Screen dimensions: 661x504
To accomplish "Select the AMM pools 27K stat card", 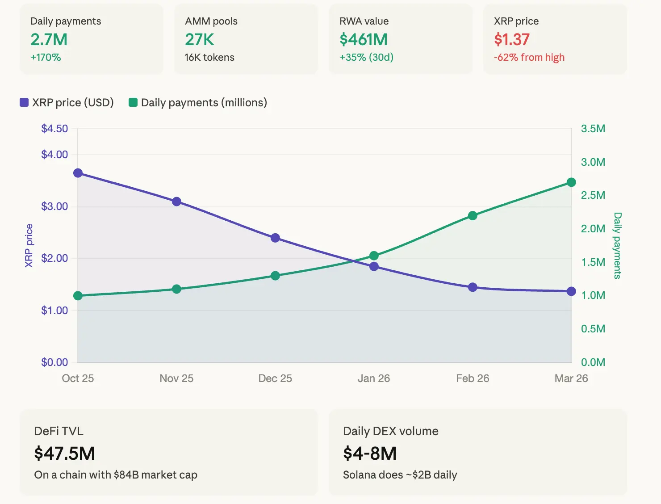I will click(x=246, y=38).
